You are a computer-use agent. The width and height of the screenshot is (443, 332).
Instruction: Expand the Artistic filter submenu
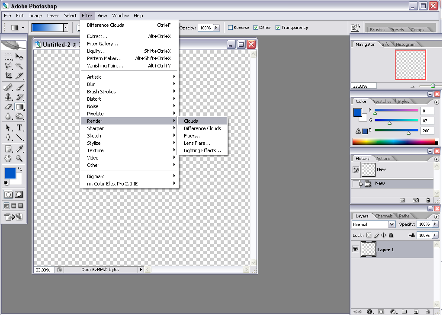[x=130, y=77]
